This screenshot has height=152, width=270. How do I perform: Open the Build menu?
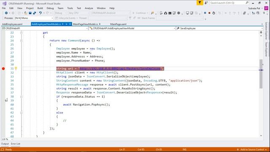[40, 8]
